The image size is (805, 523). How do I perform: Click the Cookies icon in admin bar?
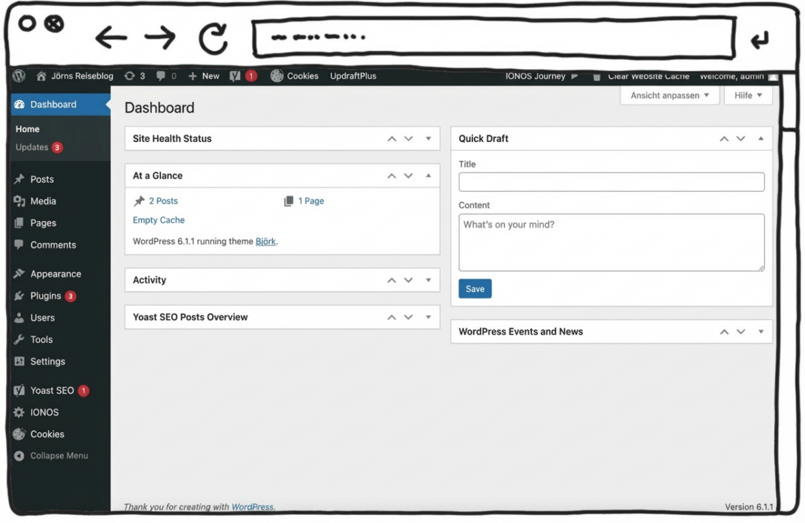(277, 76)
